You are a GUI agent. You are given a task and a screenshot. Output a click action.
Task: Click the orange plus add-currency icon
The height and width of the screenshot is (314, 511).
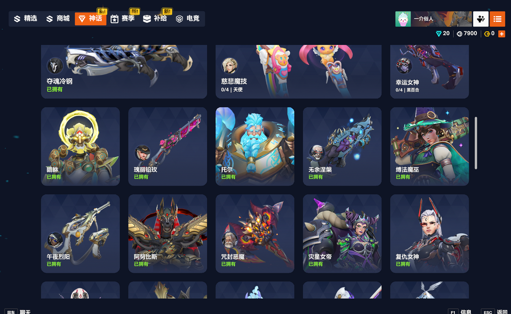pos(502,34)
